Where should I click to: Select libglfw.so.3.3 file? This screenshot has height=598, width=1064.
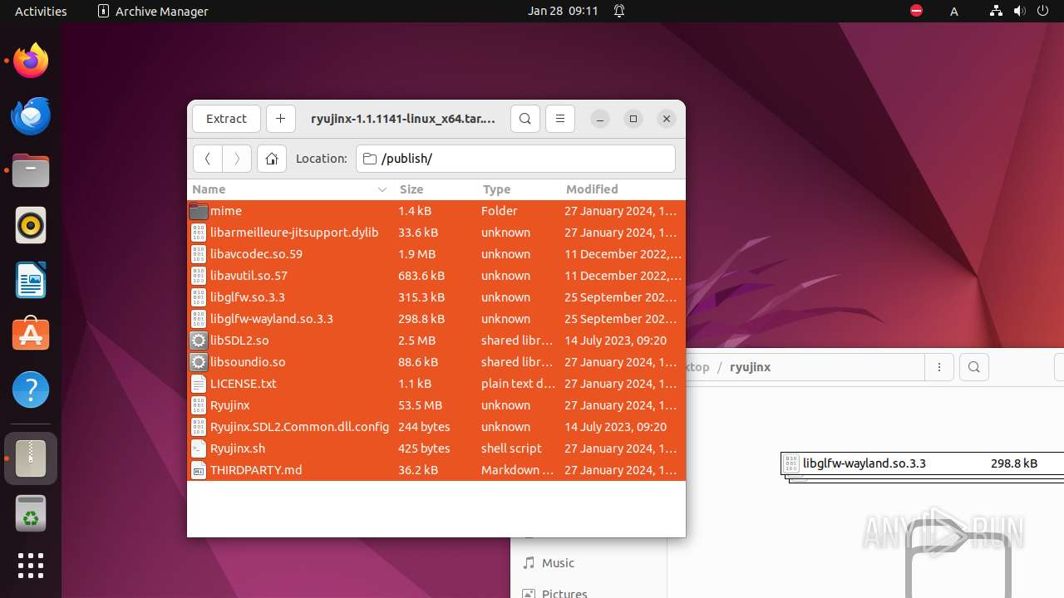point(436,297)
